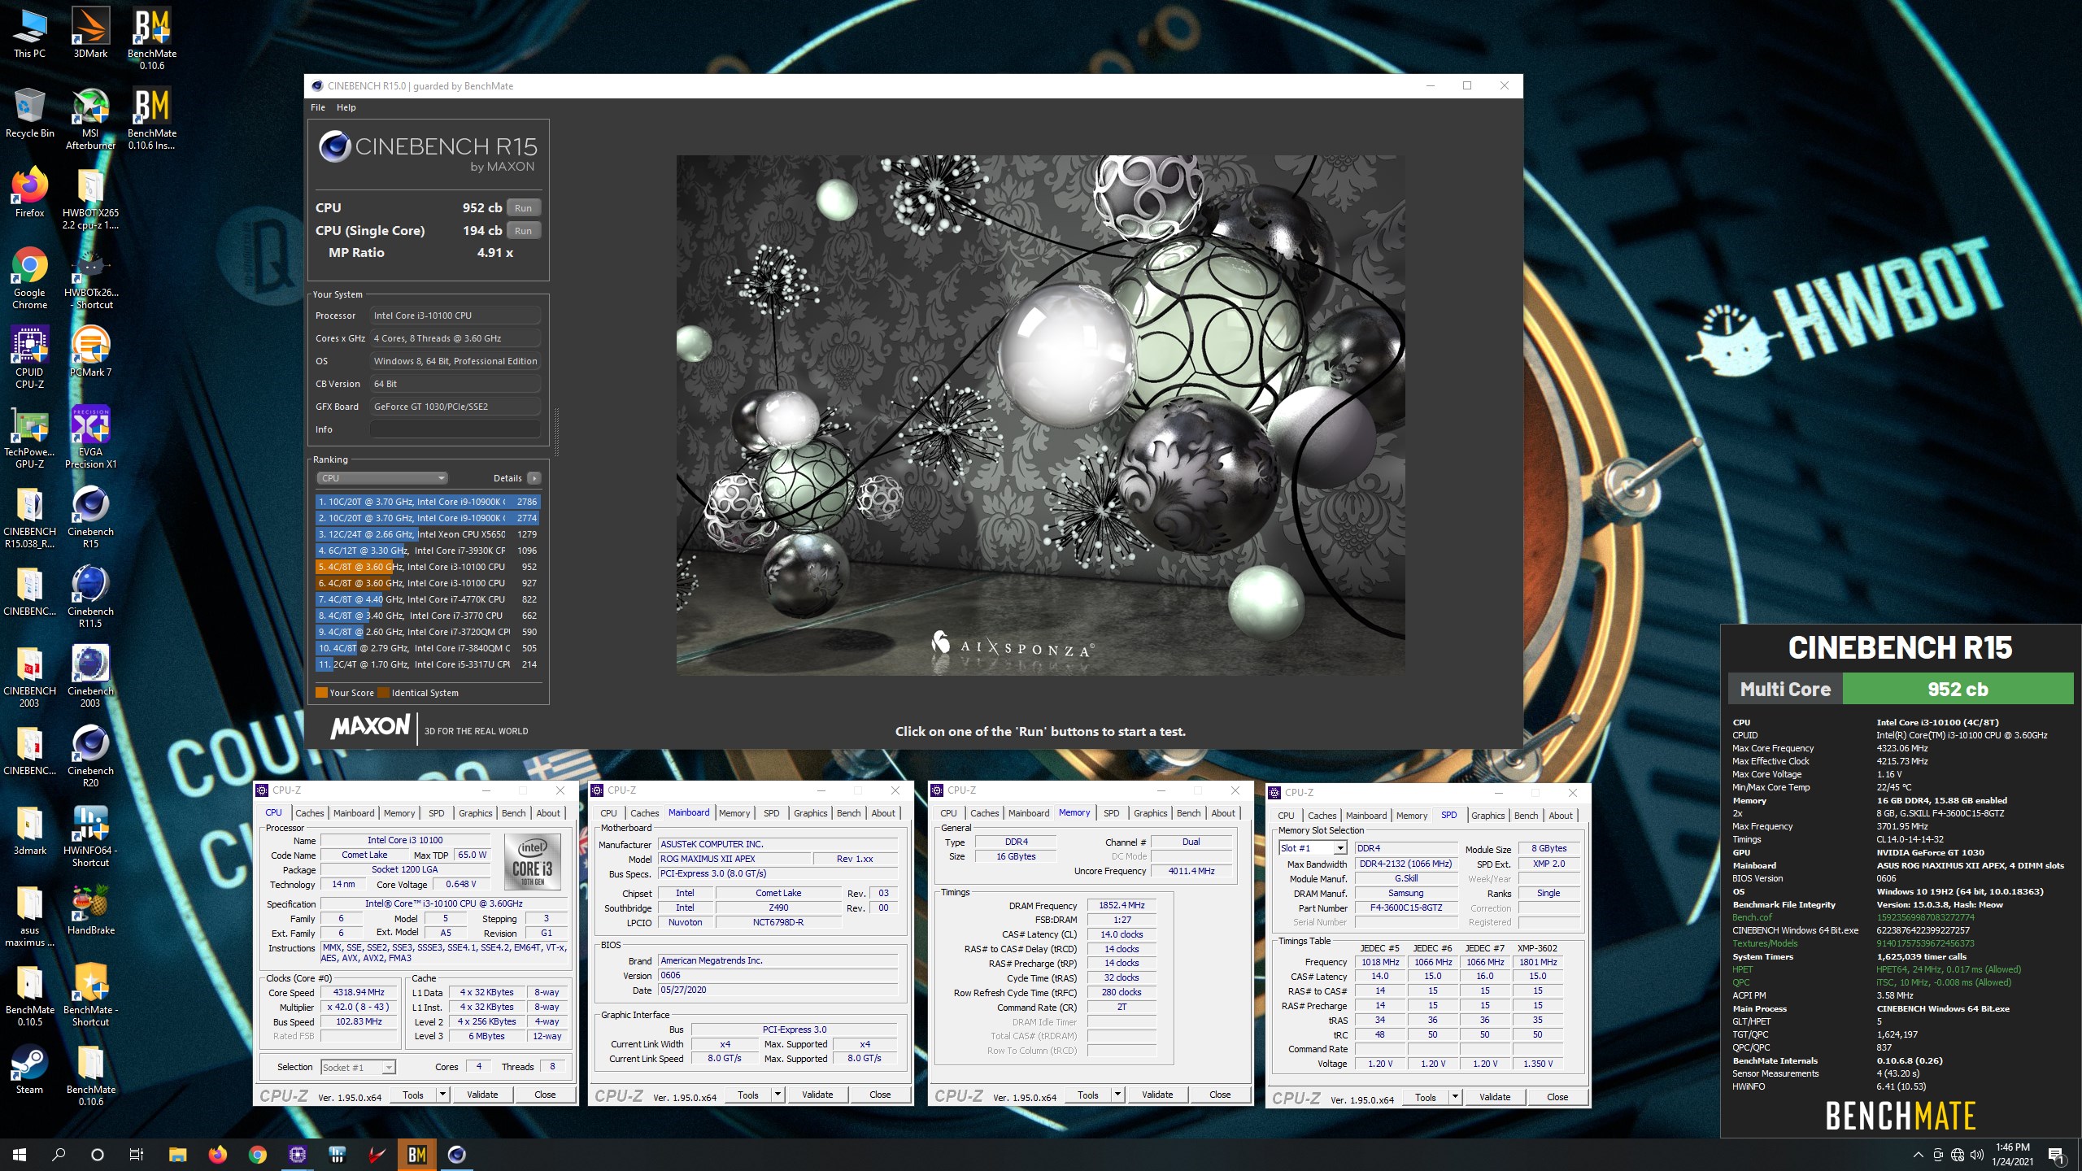Open MSI Afterburner desktop shortcut
2082x1171 pixels.
[90, 119]
